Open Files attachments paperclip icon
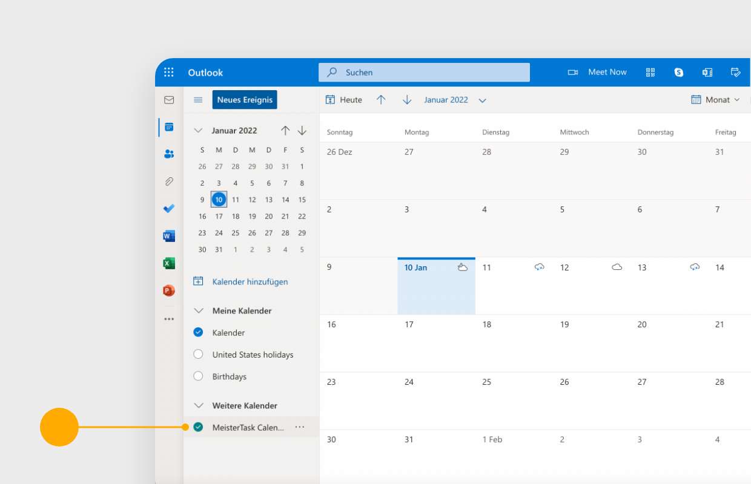Viewport: 751px width, 484px height. (169, 181)
